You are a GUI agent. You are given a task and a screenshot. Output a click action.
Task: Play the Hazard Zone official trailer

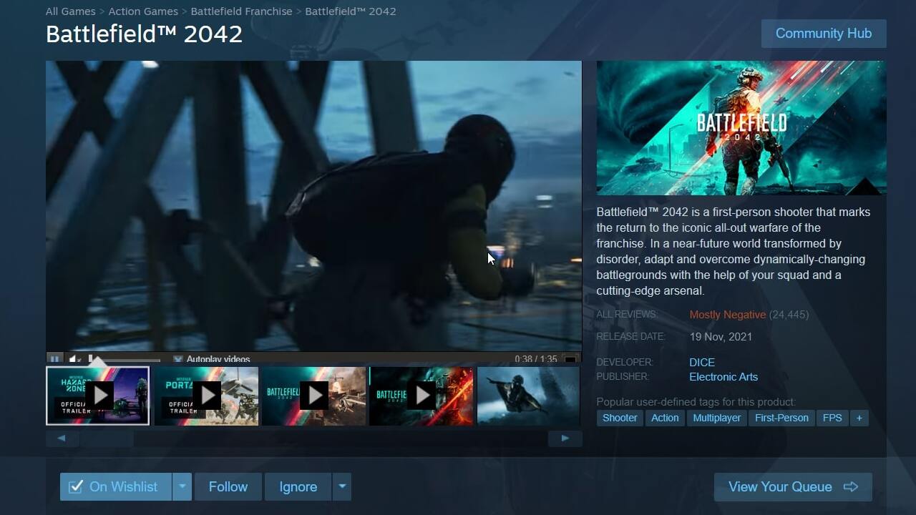point(98,396)
